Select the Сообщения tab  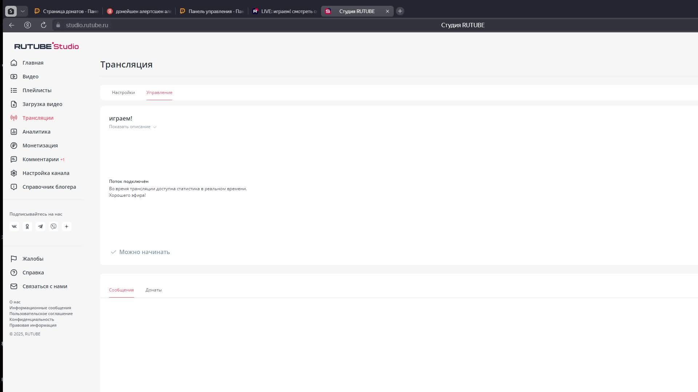tap(121, 290)
